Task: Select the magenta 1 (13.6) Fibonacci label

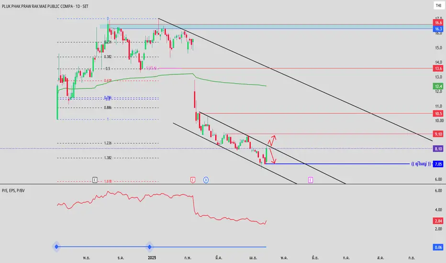Action: pyautogui.click(x=151, y=68)
